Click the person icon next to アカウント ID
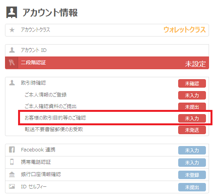Viewport: 214px width, 196px height. tap(12, 50)
